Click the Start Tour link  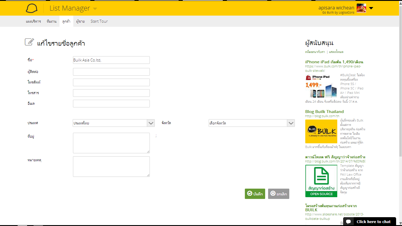[99, 21]
